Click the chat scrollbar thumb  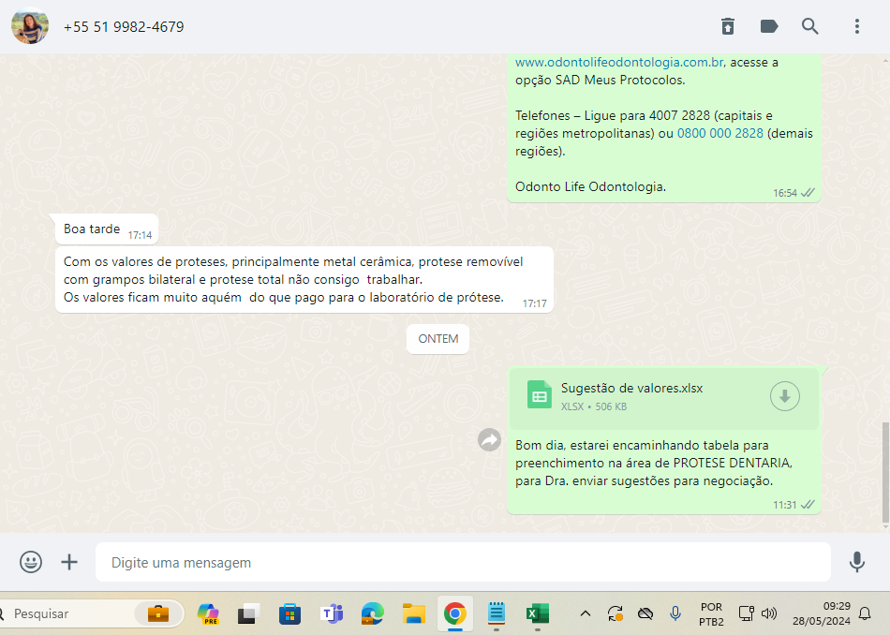[x=885, y=472]
